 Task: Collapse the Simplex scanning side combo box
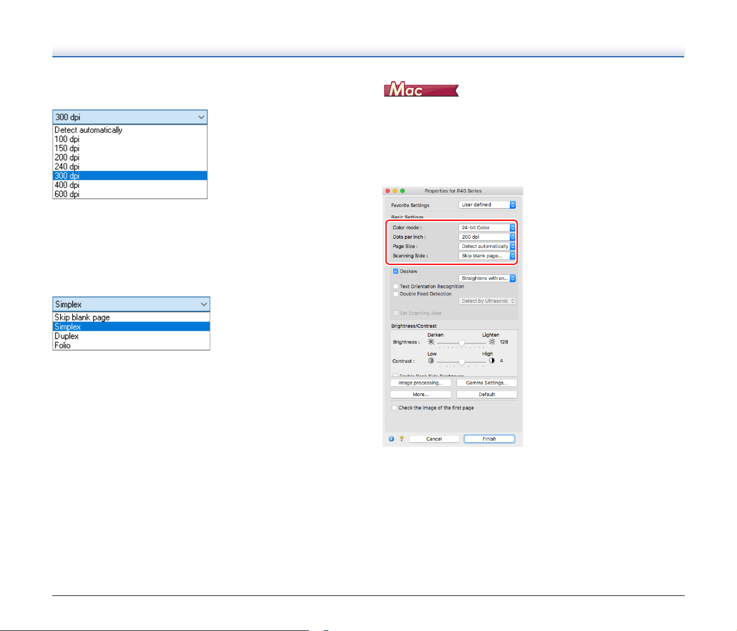click(x=131, y=304)
